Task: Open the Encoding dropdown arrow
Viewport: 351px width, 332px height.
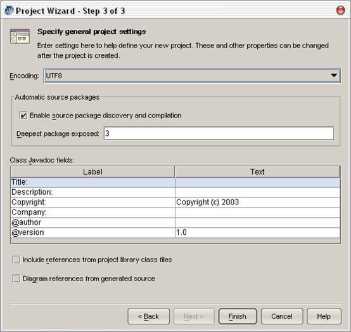Action: click(334, 76)
